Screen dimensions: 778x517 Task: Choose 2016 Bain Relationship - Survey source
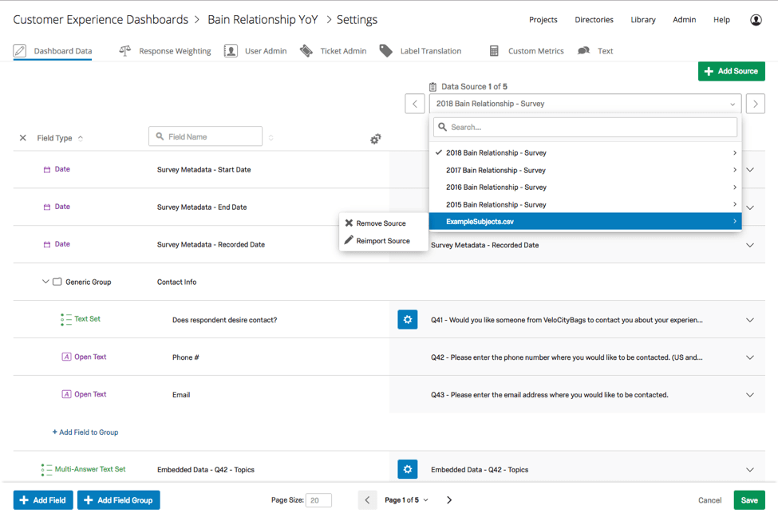(x=586, y=187)
